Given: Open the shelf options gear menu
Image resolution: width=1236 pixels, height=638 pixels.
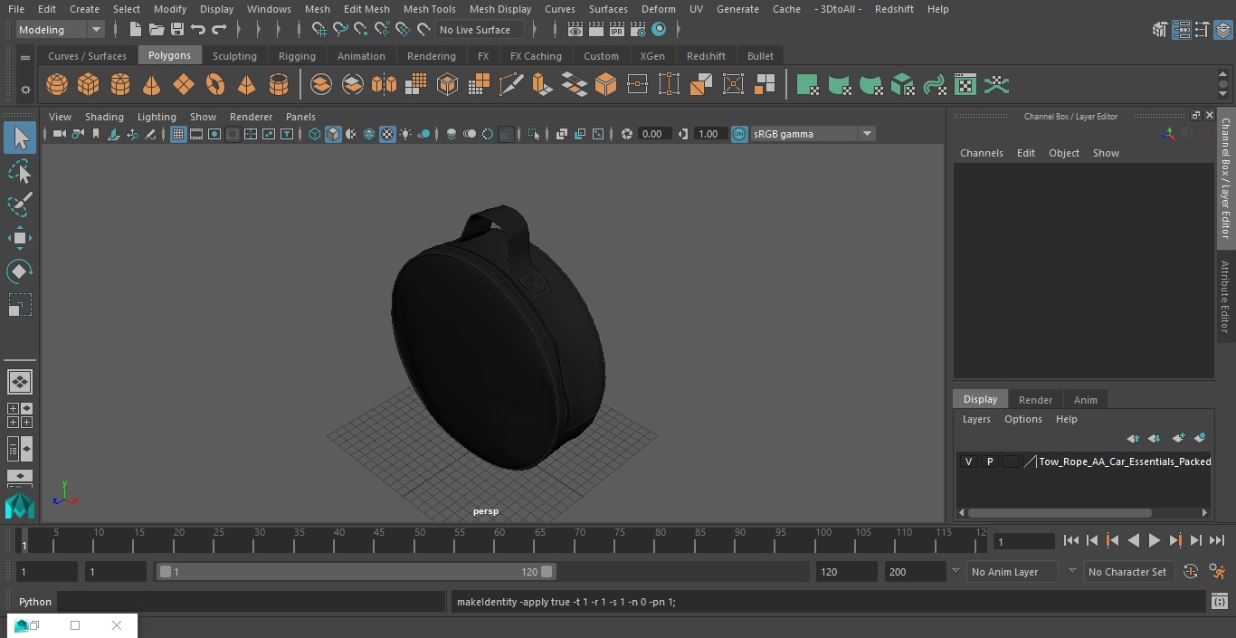Looking at the screenshot, I should [x=25, y=89].
